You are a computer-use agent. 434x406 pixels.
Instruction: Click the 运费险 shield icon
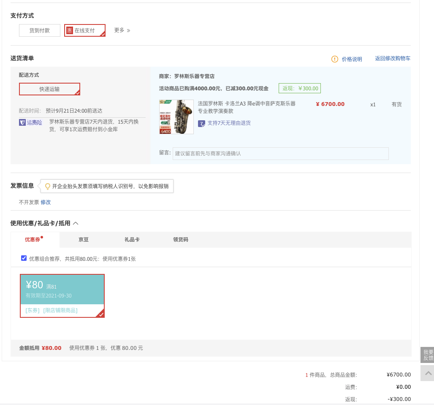pyautogui.click(x=22, y=122)
